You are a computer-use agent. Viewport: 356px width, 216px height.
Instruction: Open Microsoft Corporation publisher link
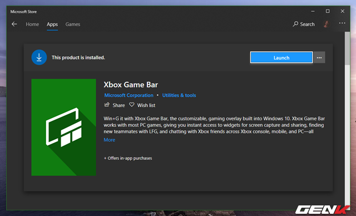(128, 95)
